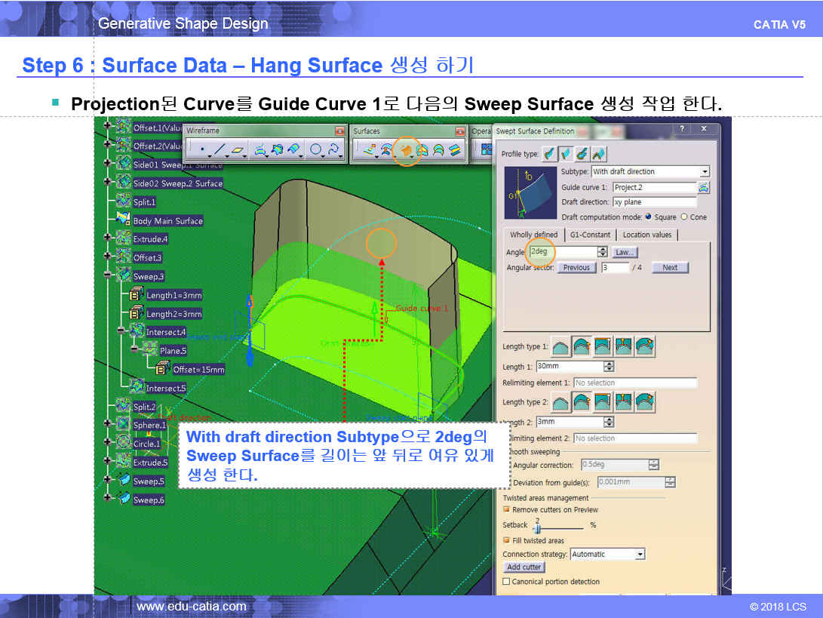Click the Point tool in Wireframe toolbar
Screen dimensions: 823x618
coord(201,150)
